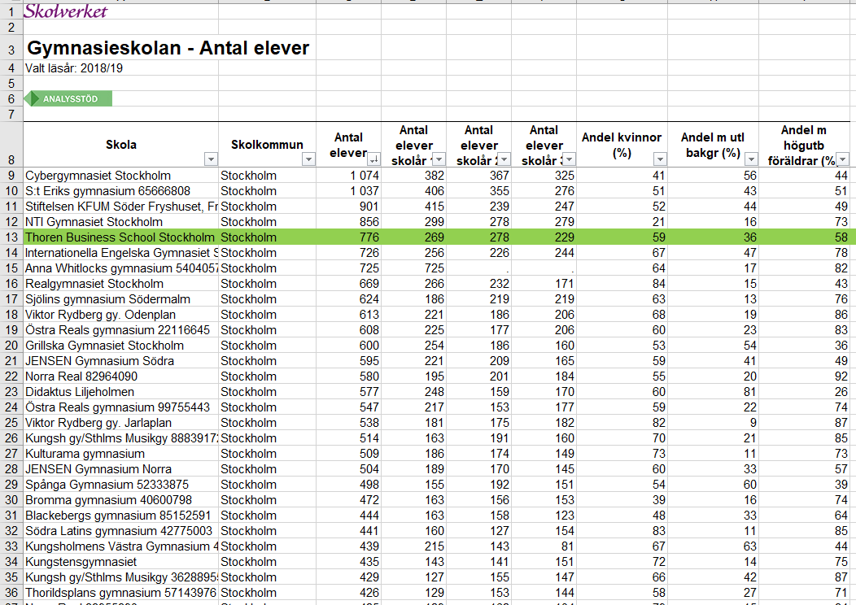
Task: Select the JENSEN Gymnasium Norra cell
Action: click(120, 469)
